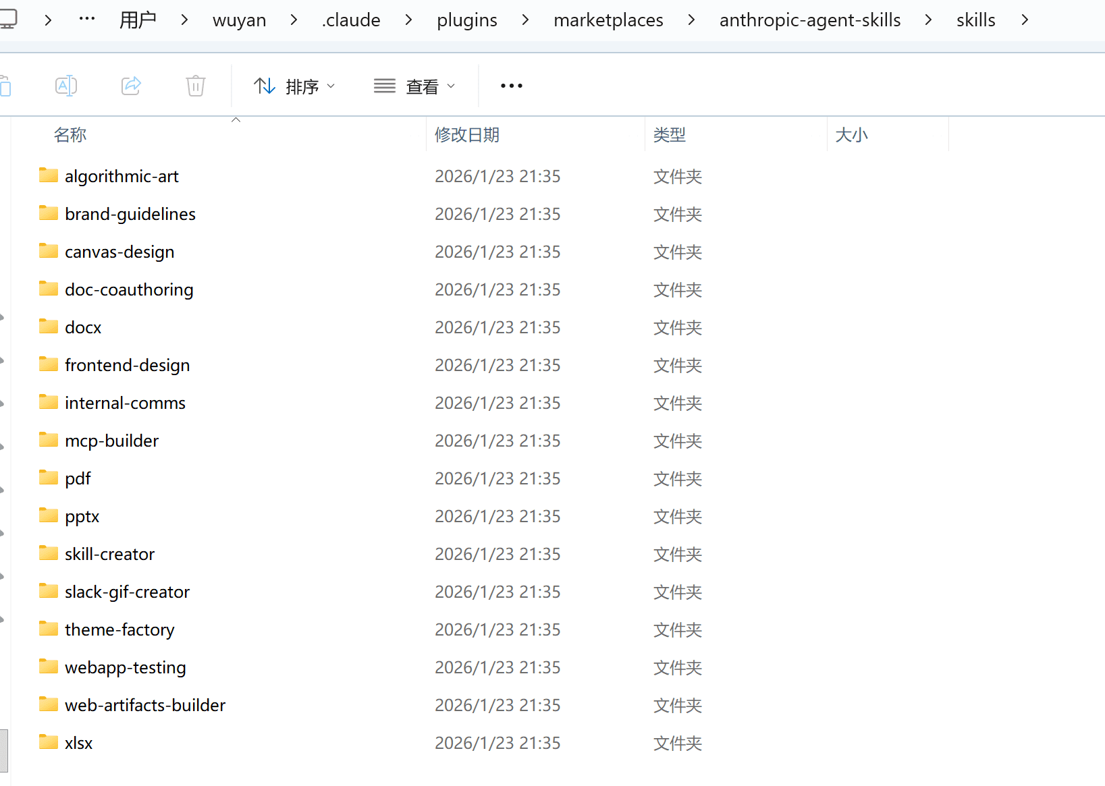Select the web-artifacts-builder folder row
Image resolution: width=1105 pixels, height=786 pixels.
tap(145, 705)
